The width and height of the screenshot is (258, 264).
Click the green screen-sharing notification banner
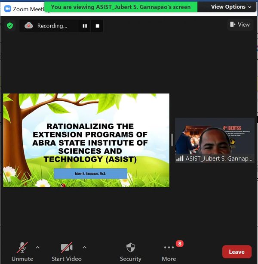tap(121, 7)
